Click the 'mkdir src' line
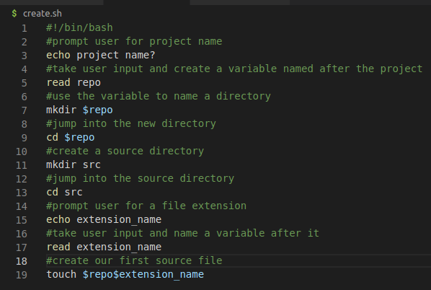The image size is (431, 290). tap(74, 164)
